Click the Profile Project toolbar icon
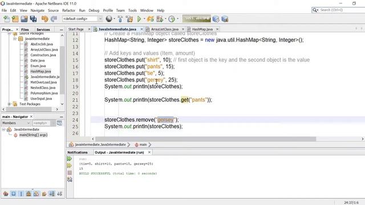This screenshot has height=205, width=365. pos(160,19)
